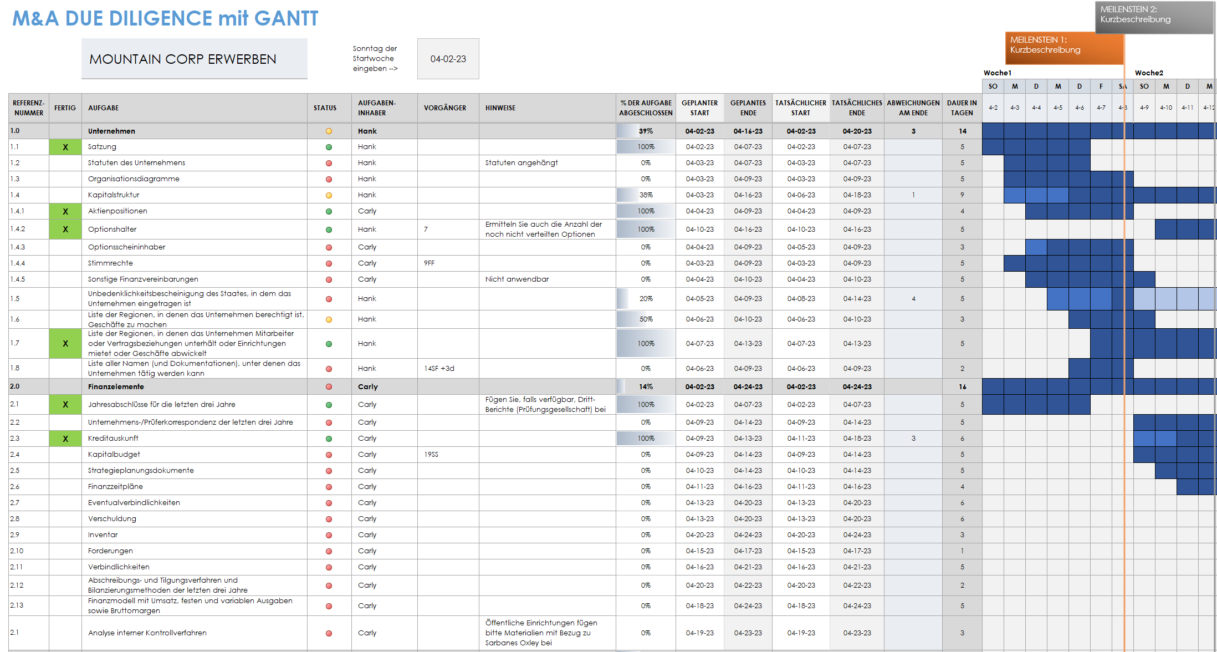
Task: Click the MEILENSTEIN 2 gray marker box
Action: 1154,17
